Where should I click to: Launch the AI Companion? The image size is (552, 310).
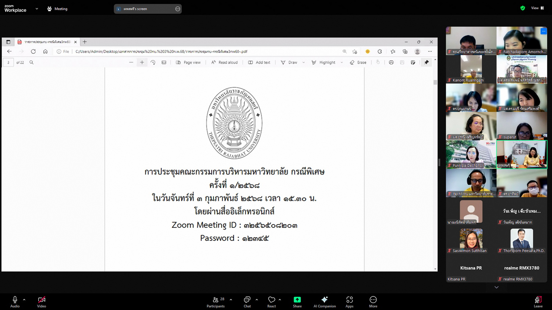tap(324, 302)
